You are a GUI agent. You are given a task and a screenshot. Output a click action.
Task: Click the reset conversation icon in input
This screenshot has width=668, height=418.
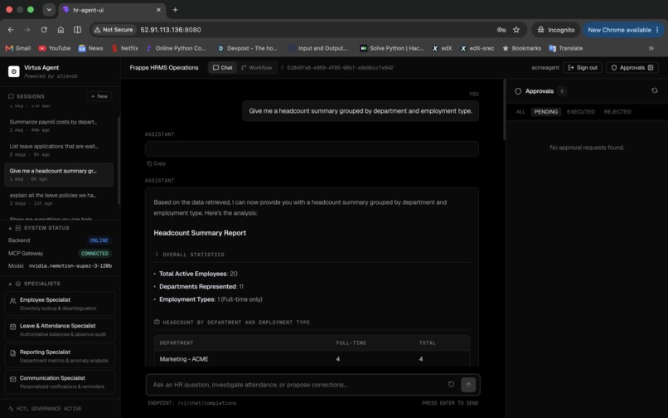[451, 384]
